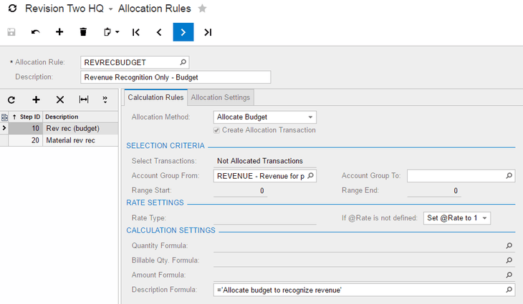Open the Calculation Rules tab
523x304 pixels.
pos(155,97)
